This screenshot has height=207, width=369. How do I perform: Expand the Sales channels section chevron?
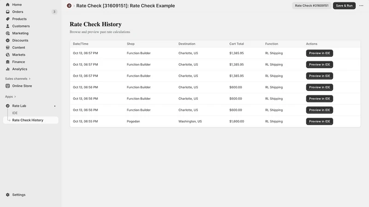[30, 79]
